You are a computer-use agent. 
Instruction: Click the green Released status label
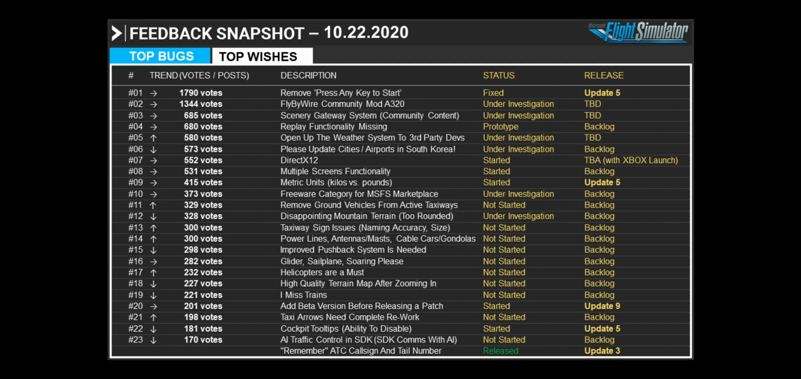(500, 351)
